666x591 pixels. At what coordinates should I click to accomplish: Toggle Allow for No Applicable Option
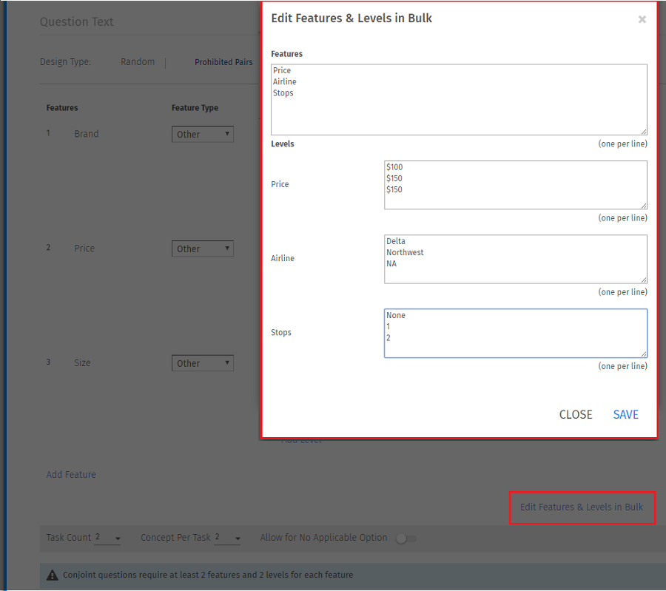(406, 538)
